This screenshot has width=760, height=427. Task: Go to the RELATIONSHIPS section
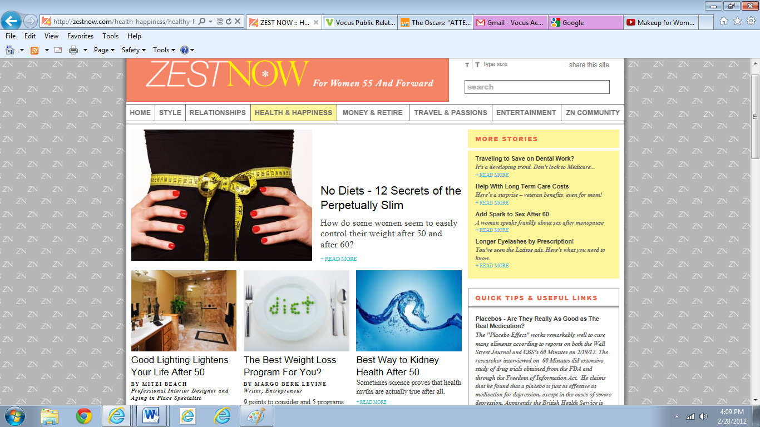click(218, 112)
